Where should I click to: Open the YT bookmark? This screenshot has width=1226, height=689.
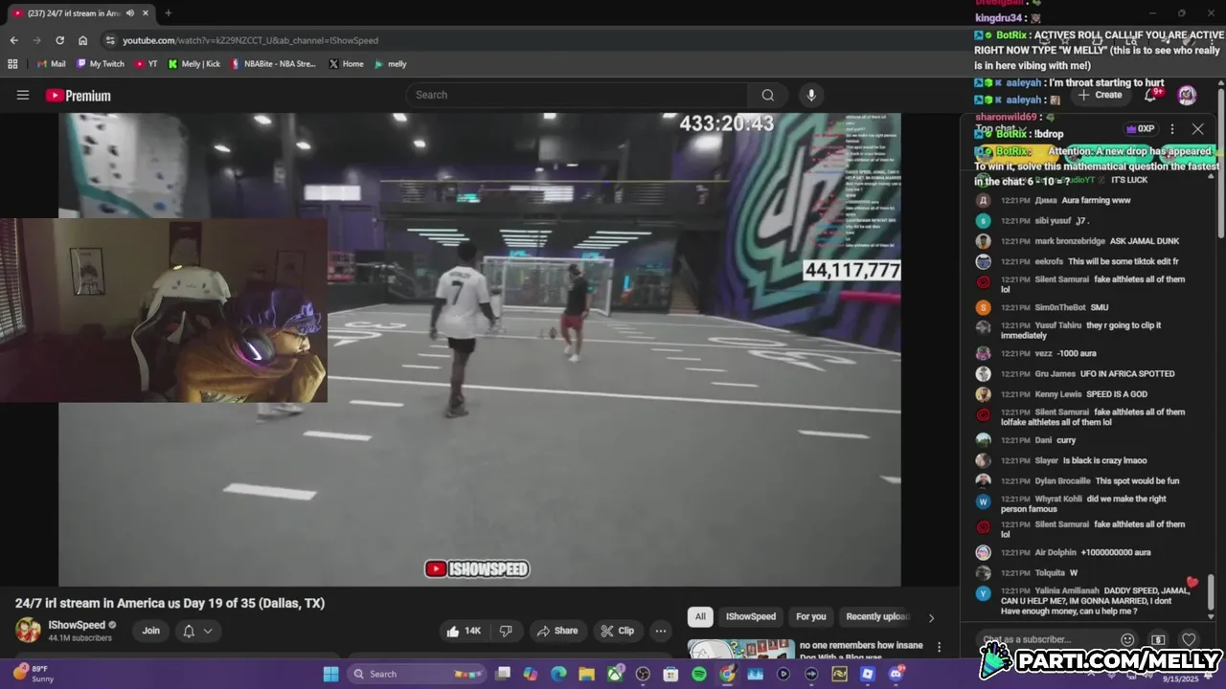pyautogui.click(x=147, y=64)
